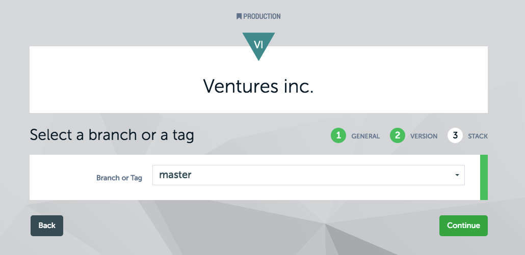Click the 'Select a branch or a tag' heading

coord(112,135)
